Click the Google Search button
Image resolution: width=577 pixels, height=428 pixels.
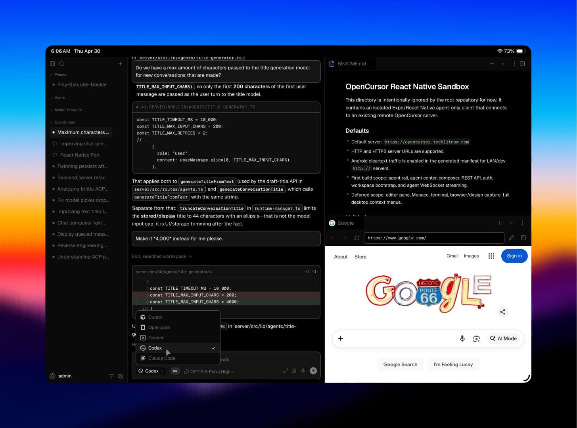400,365
